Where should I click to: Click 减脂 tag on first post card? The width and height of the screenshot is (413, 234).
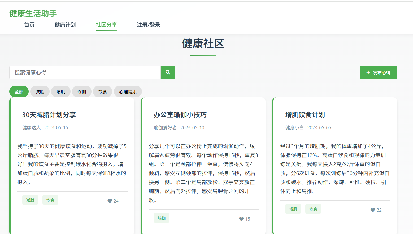pyautogui.click(x=30, y=200)
